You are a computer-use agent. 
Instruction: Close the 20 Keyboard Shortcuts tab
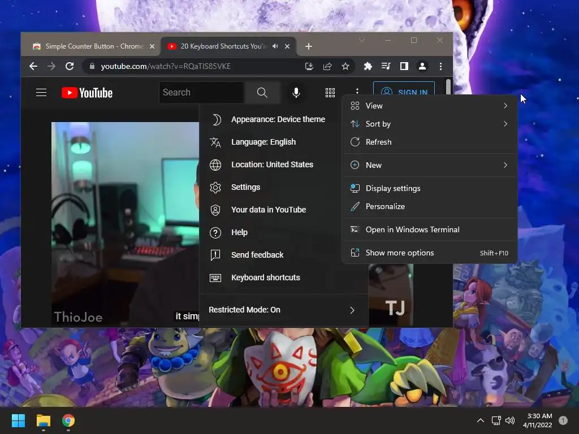coord(287,46)
